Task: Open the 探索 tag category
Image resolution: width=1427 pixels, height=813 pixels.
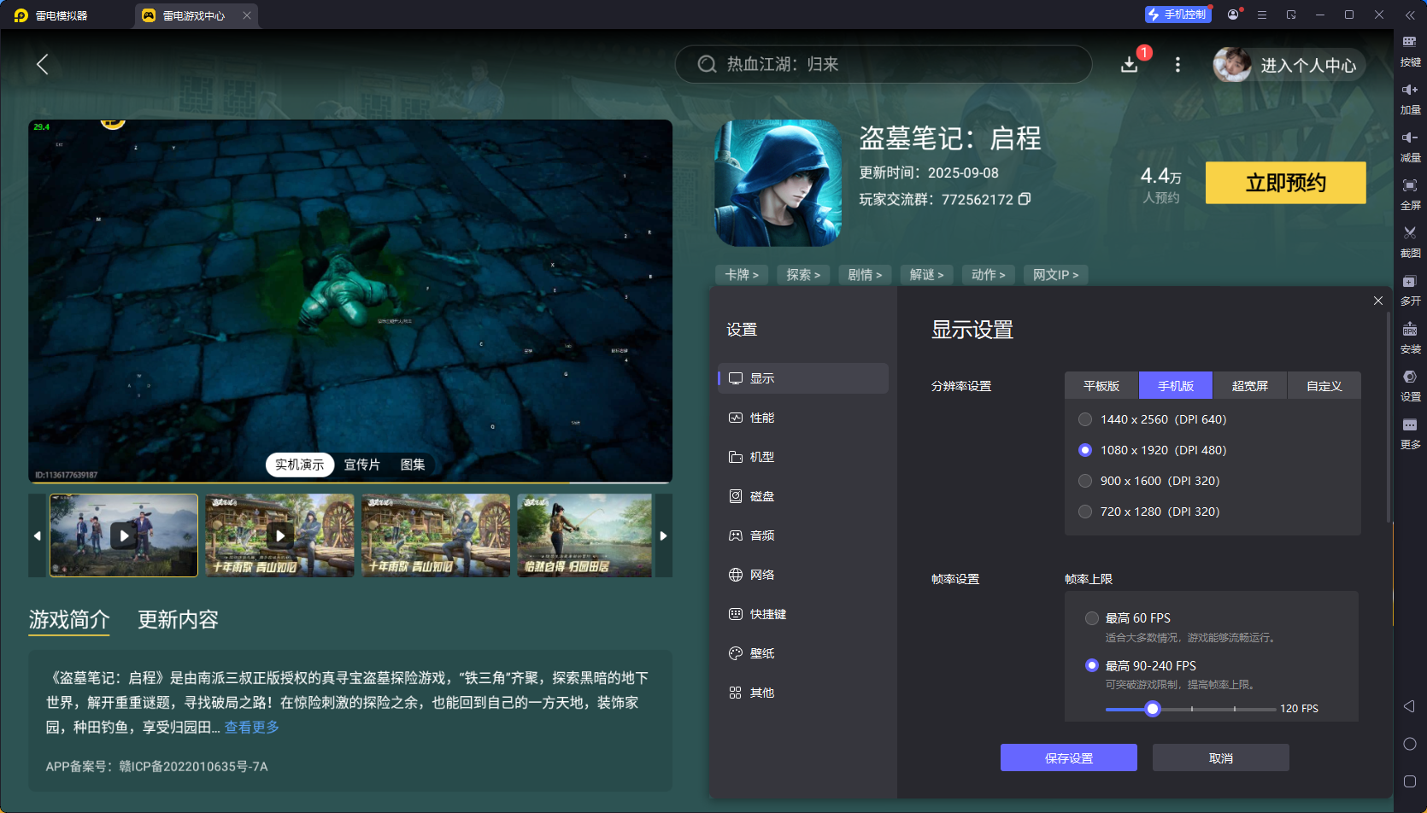Action: tap(803, 274)
